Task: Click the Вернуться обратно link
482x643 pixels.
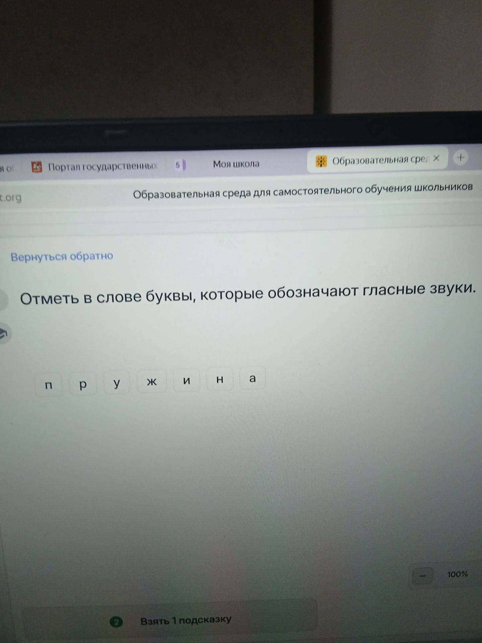Action: click(x=62, y=257)
